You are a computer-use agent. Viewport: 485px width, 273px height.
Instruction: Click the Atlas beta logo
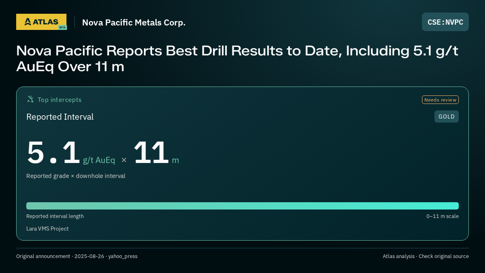[42, 22]
